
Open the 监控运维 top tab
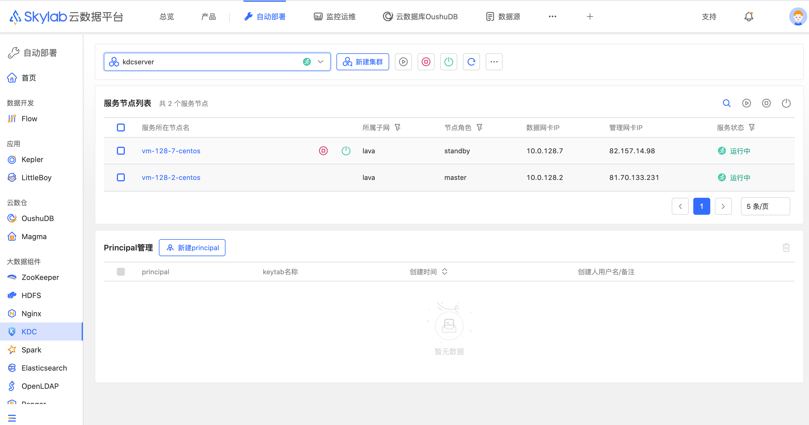coord(334,17)
